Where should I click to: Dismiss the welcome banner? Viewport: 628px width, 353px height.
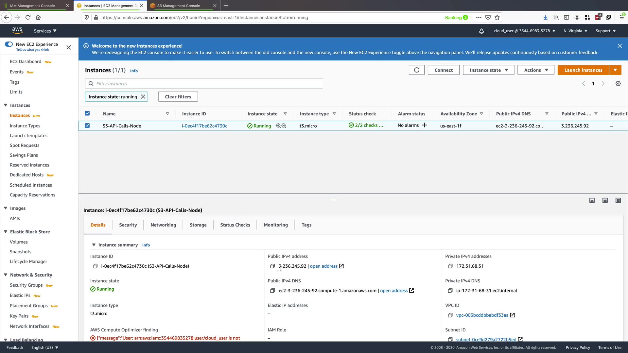pyautogui.click(x=619, y=46)
